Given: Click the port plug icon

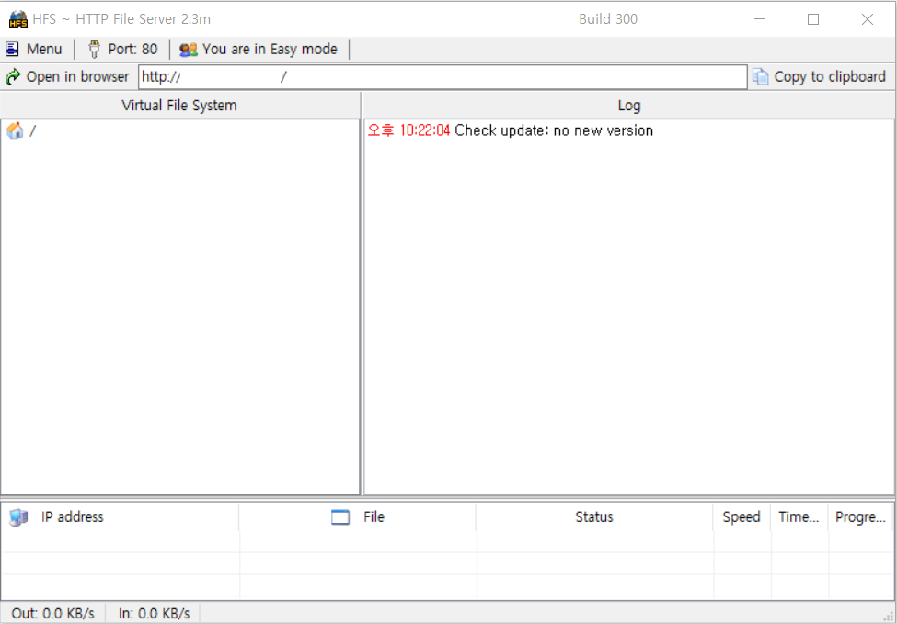Looking at the screenshot, I should pos(95,49).
